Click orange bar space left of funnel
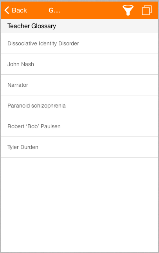The height and width of the screenshot is (253, 159). (91, 10)
